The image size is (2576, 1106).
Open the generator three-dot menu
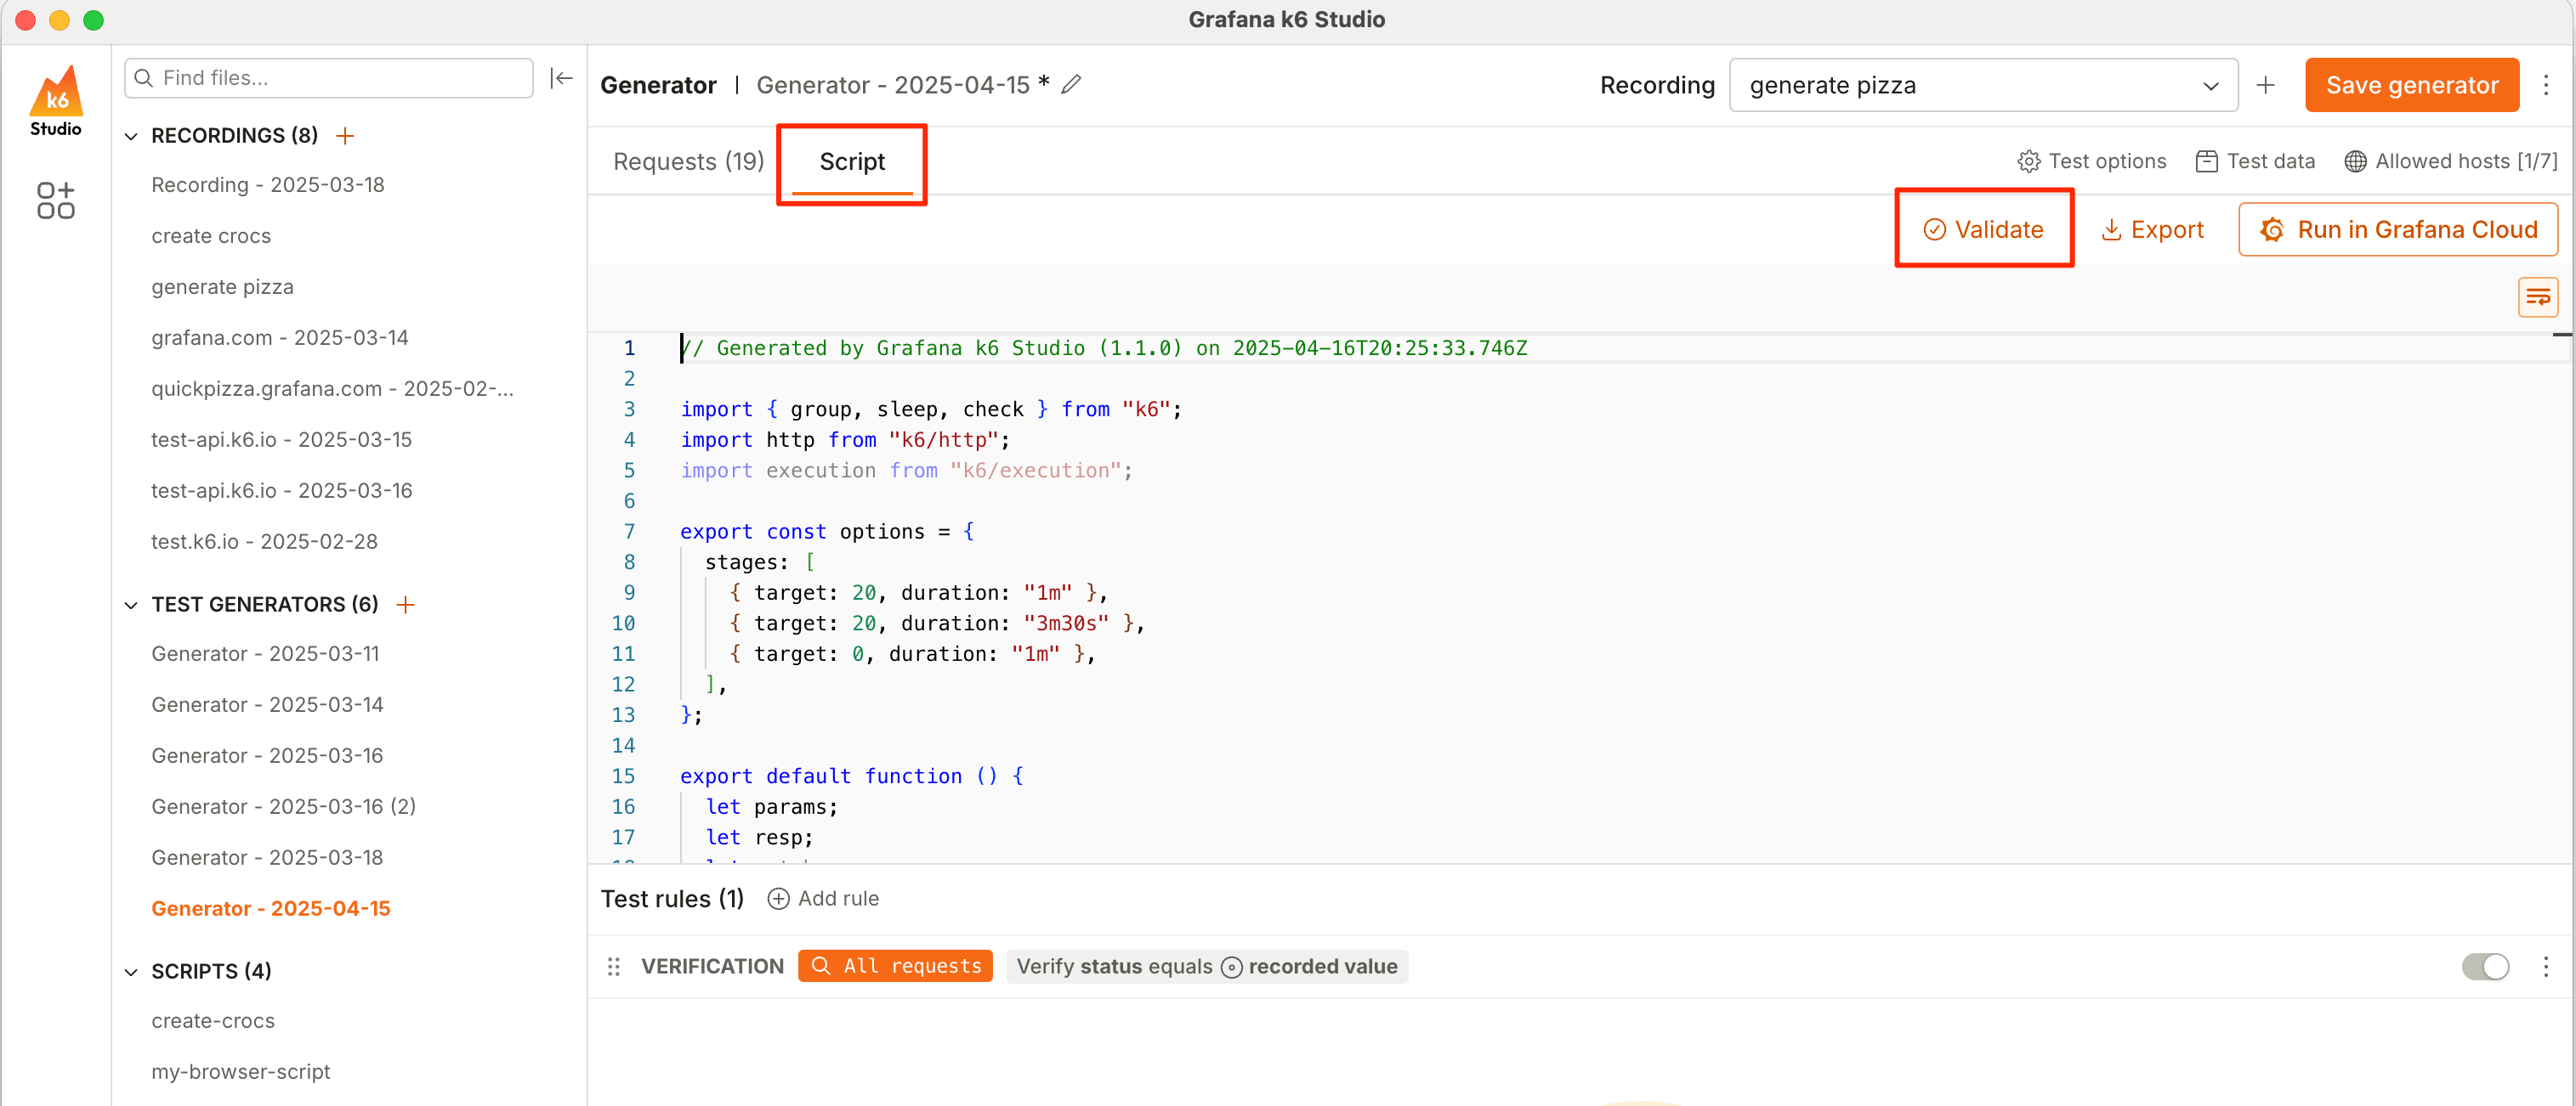tap(2546, 85)
